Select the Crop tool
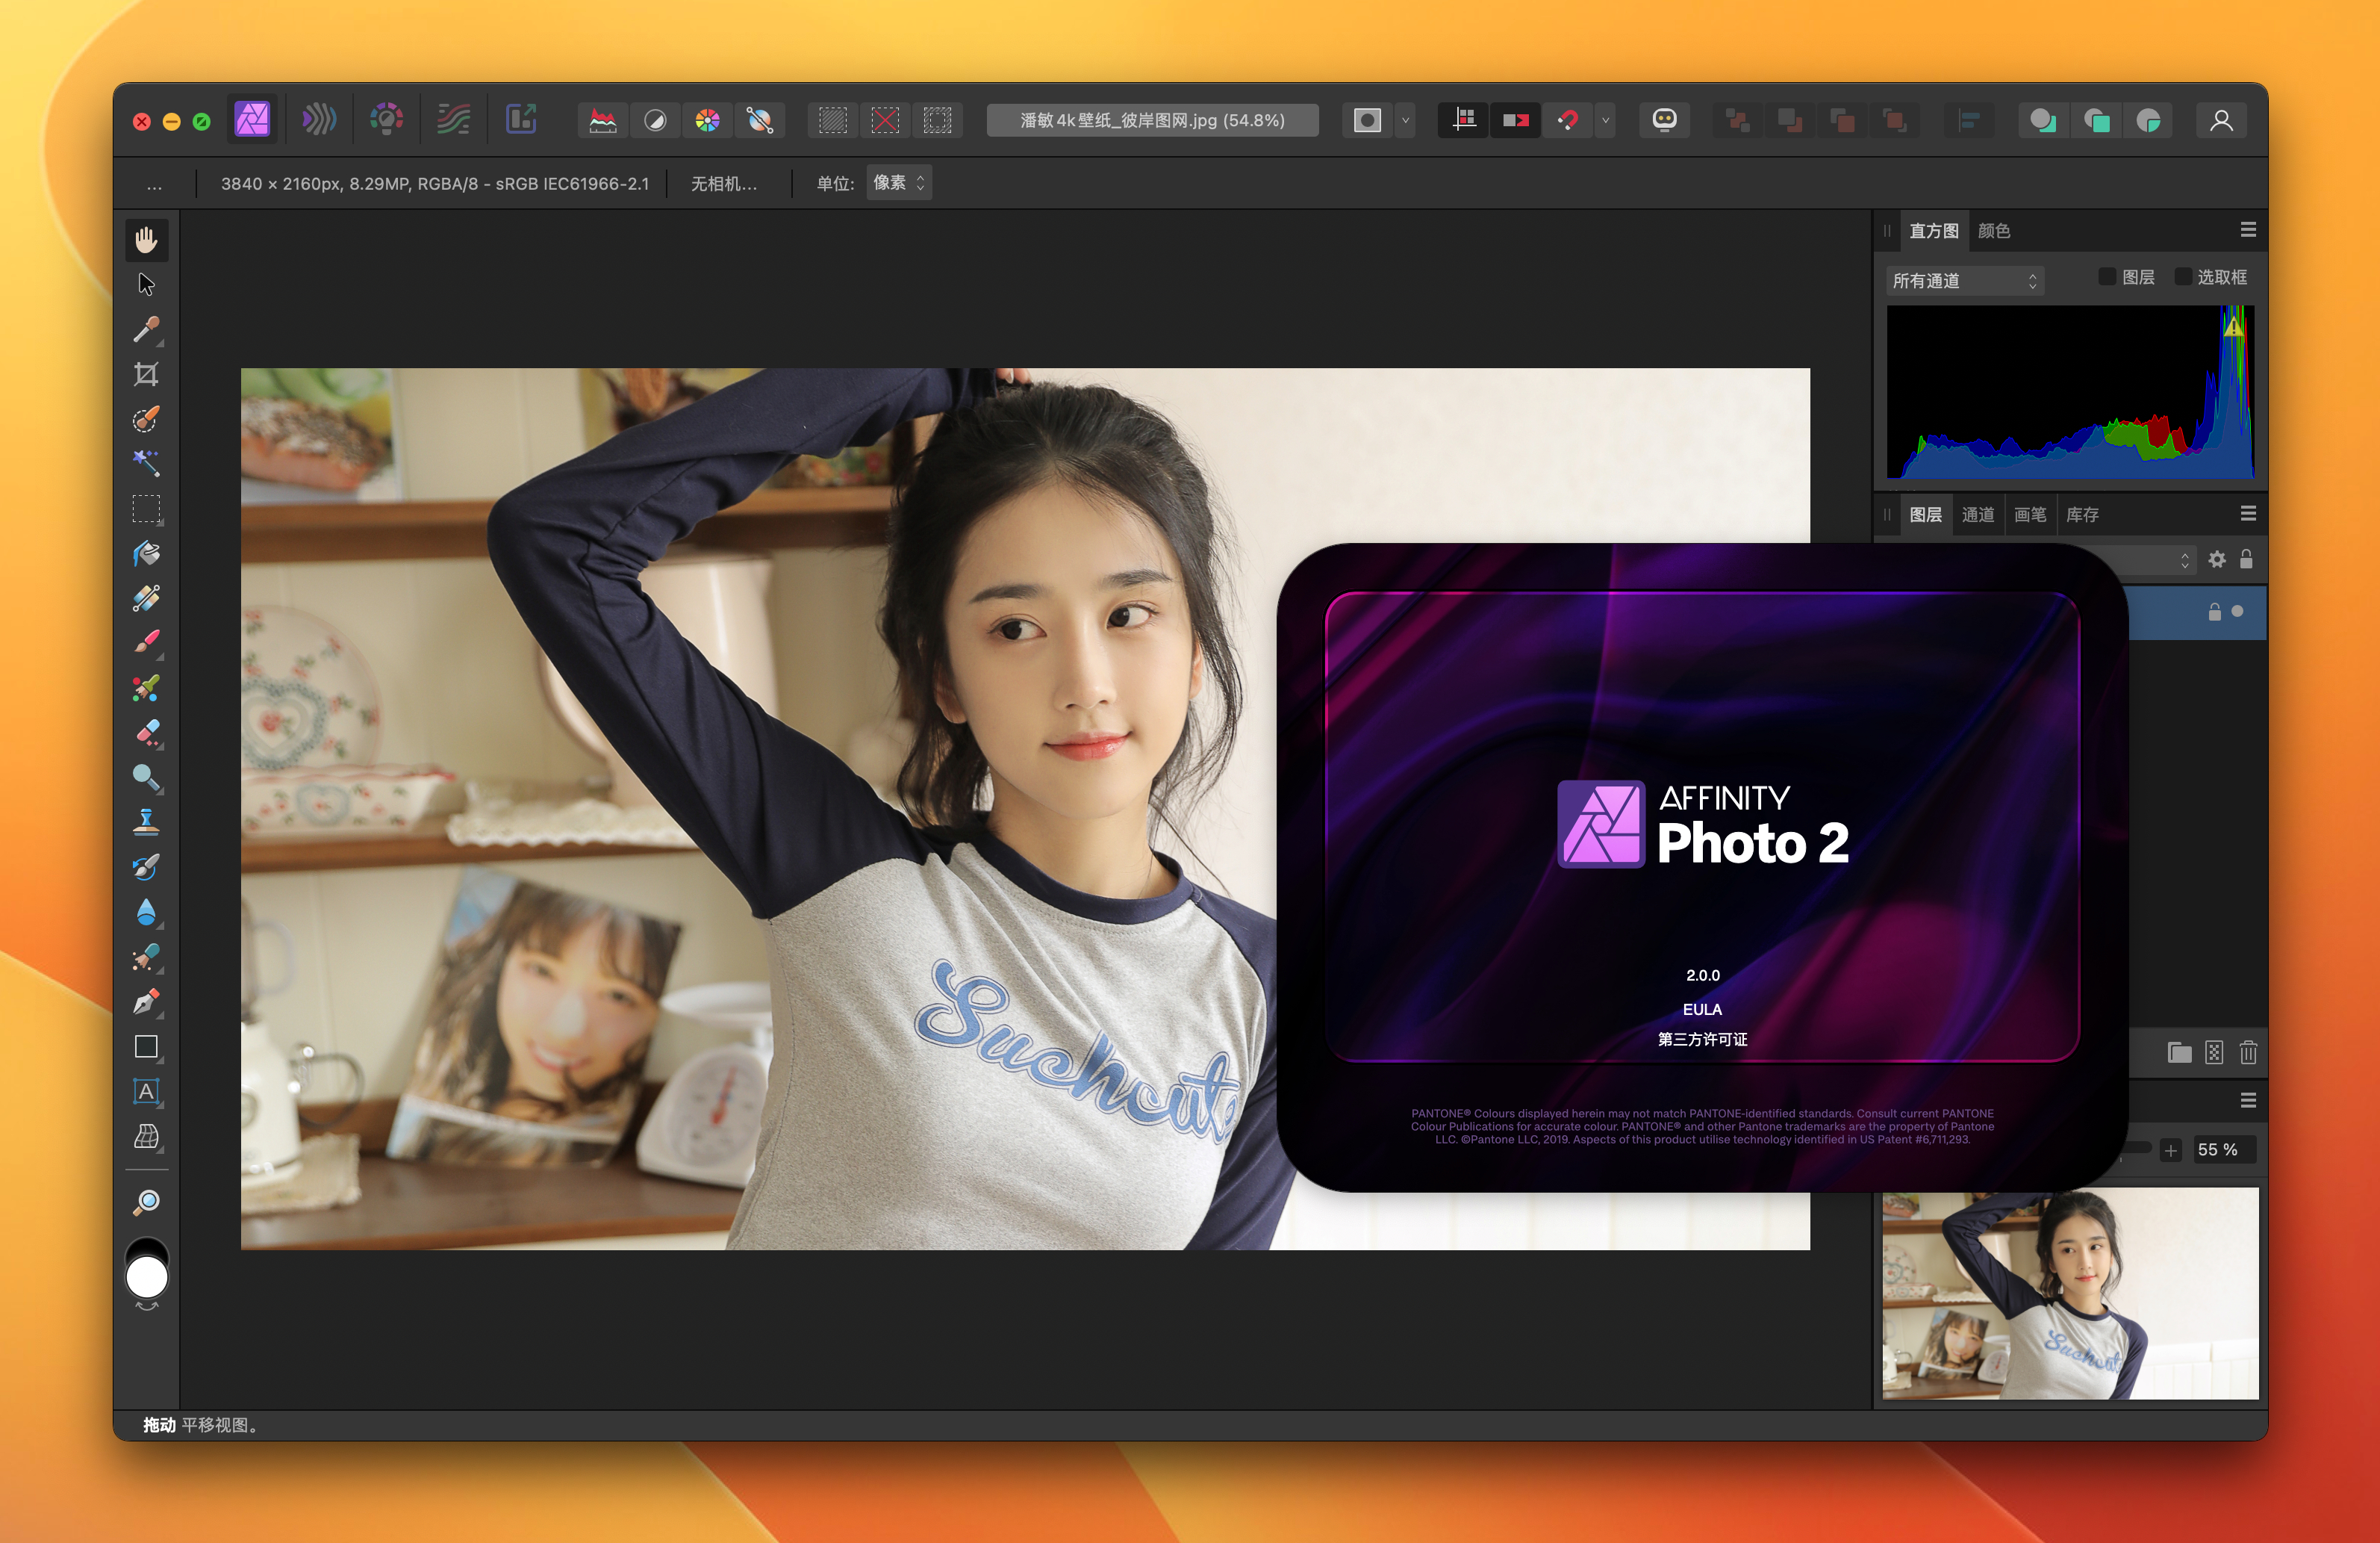The height and width of the screenshot is (1543, 2380). (146, 374)
